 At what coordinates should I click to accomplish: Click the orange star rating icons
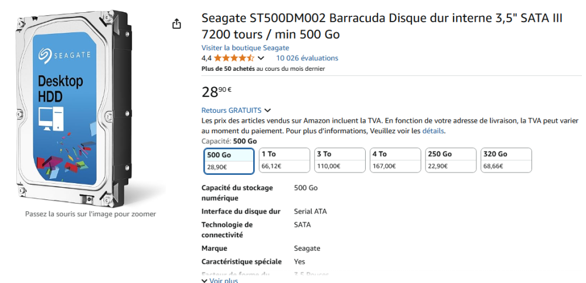point(234,58)
